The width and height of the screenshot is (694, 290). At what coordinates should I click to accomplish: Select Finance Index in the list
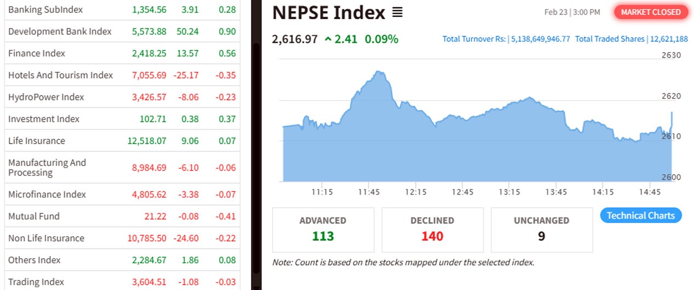37,53
